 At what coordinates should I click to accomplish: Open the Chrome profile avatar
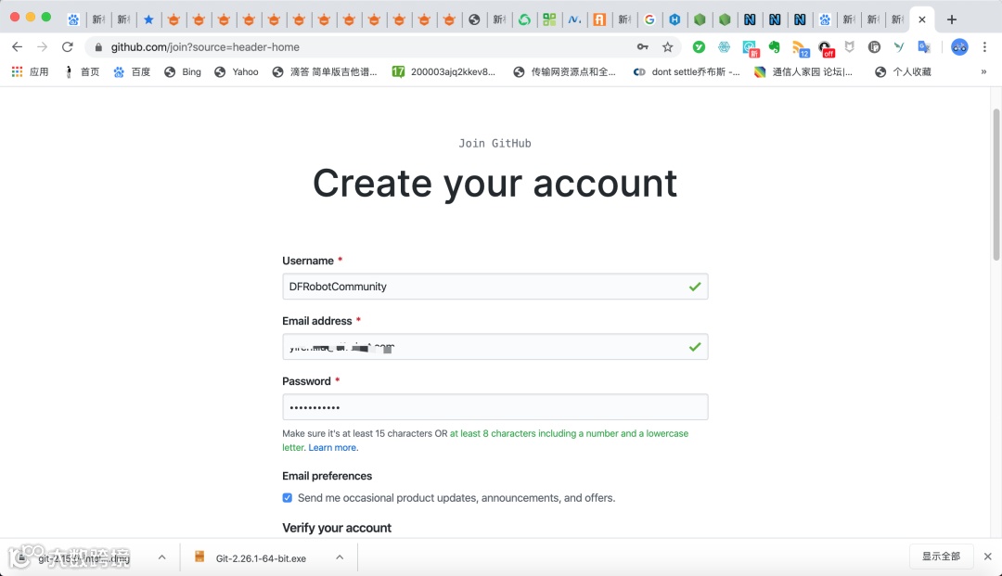tap(959, 46)
